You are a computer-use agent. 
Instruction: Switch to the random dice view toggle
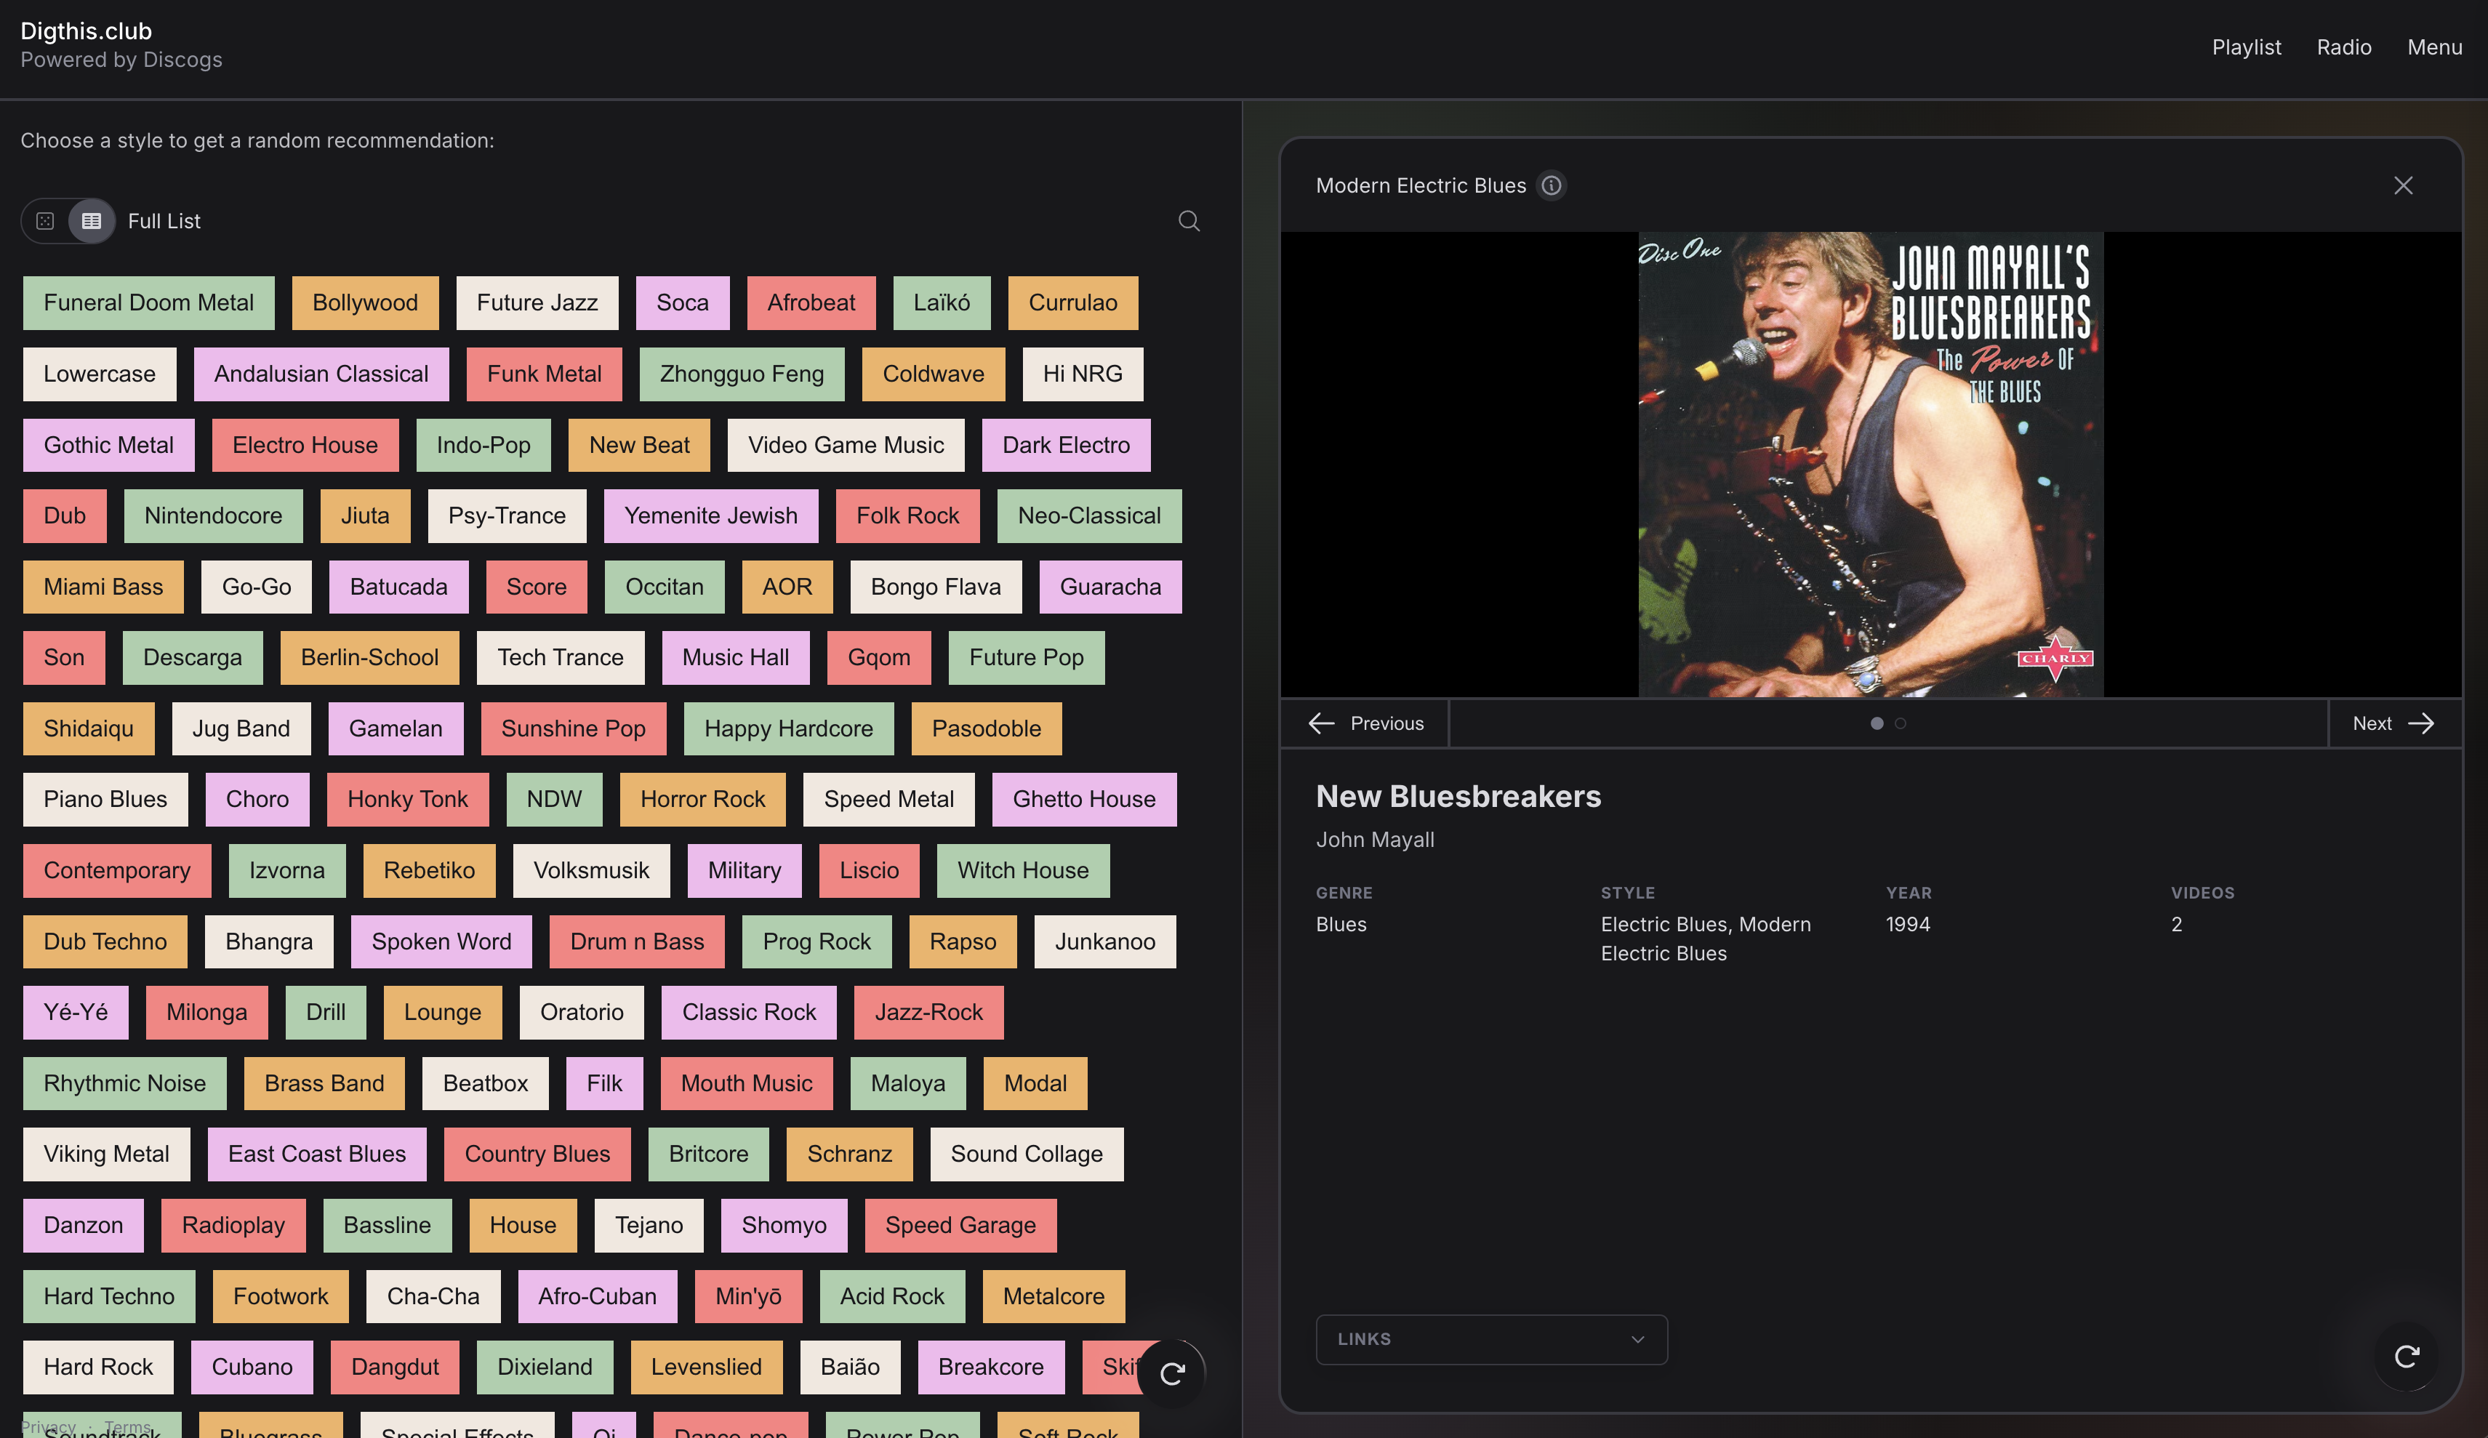[x=45, y=221]
